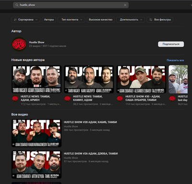Open the HUSTLE SHOW #28 video thumbnail
Screen dimensions: 192x184
36,133
